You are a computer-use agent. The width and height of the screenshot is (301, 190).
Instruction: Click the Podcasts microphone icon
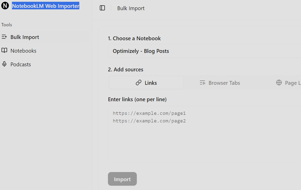[x=4, y=64]
